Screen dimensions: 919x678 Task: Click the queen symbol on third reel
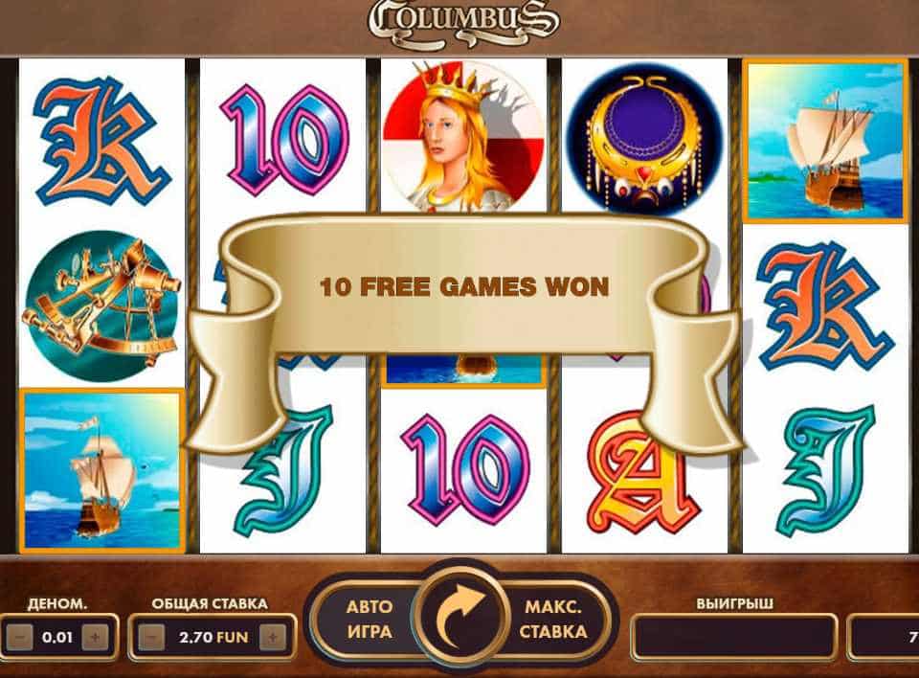(463, 136)
